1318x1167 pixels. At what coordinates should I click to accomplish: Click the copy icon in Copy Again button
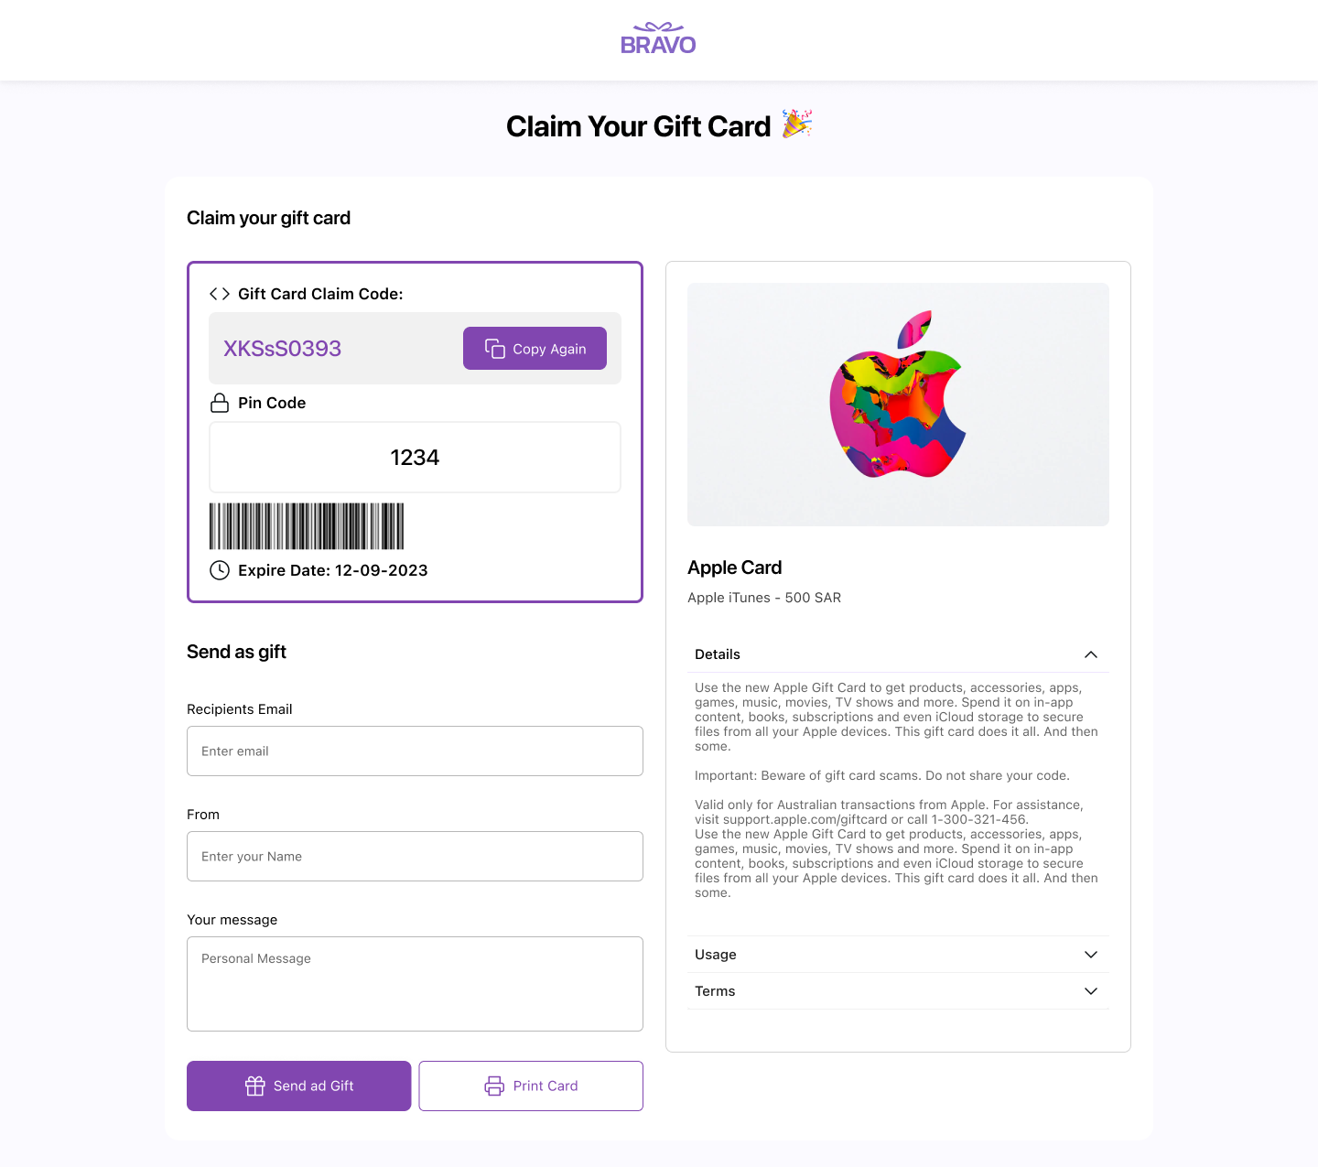pos(495,349)
